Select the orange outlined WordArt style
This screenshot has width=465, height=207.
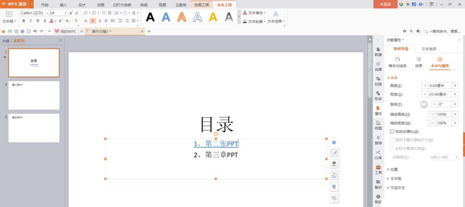182,17
